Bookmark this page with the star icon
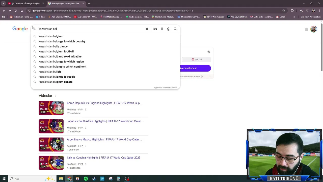The image size is (323, 182). pos(284,11)
